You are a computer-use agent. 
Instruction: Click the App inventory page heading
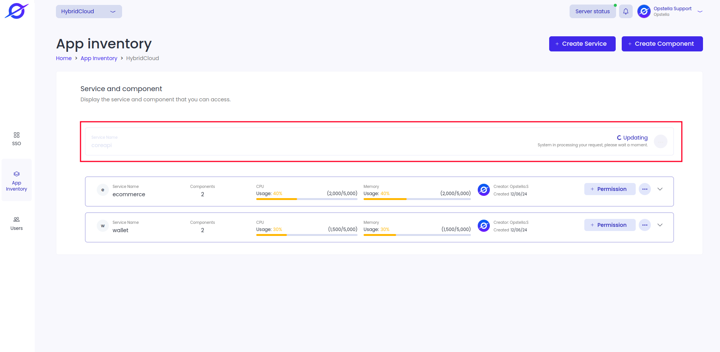(x=104, y=44)
